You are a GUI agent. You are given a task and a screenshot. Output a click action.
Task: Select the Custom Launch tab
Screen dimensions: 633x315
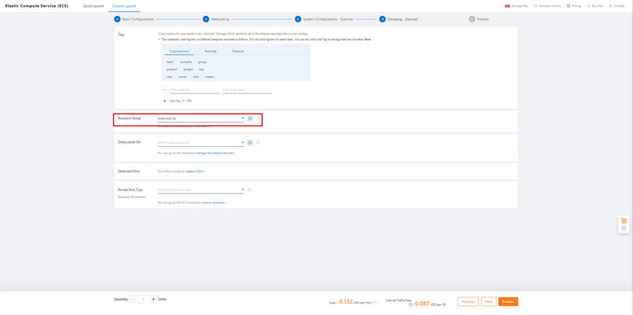(124, 6)
